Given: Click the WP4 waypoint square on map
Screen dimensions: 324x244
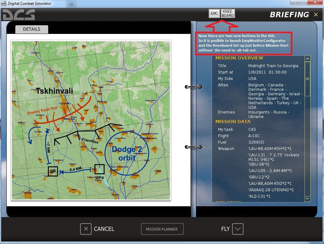Looking at the screenshot, I should pyautogui.click(x=99, y=169).
